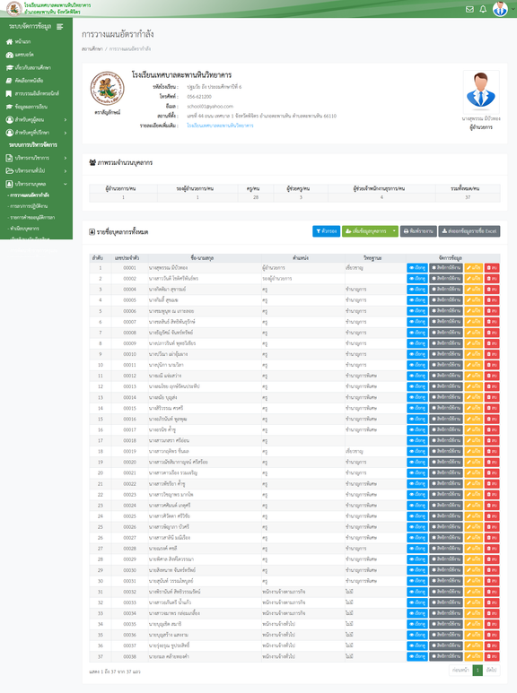Click the 'สถานศึกษา' breadcrumb link
This screenshot has width=517, height=693.
[92, 48]
